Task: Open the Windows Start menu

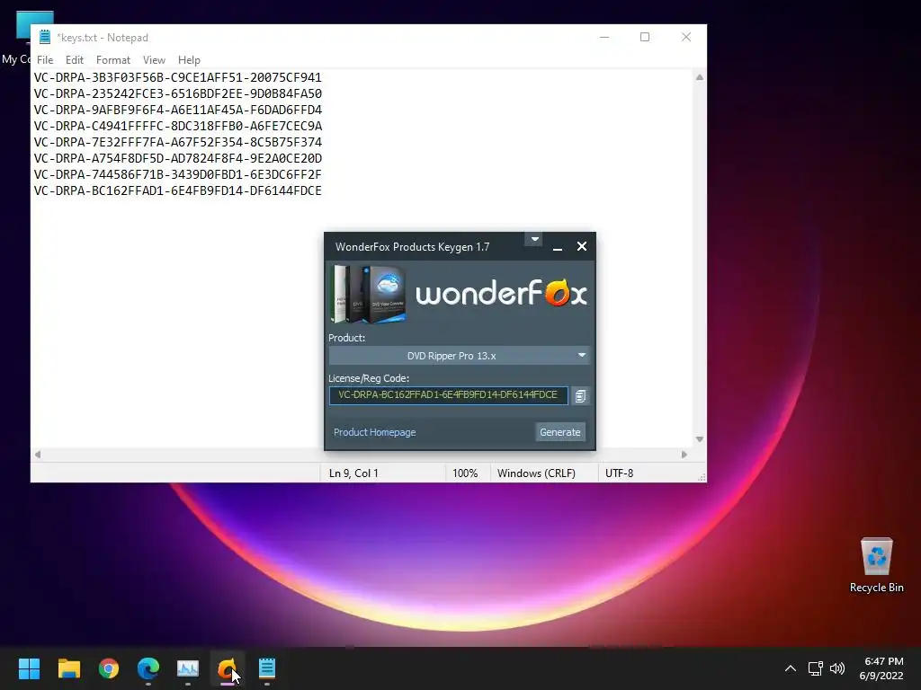Action: pyautogui.click(x=29, y=668)
